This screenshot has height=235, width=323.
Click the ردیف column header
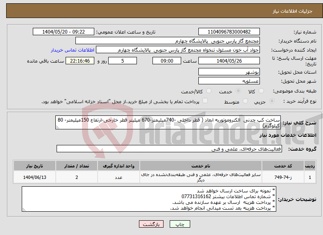coord(310,166)
